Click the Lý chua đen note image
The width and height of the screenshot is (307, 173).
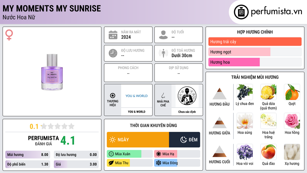pos(245,92)
